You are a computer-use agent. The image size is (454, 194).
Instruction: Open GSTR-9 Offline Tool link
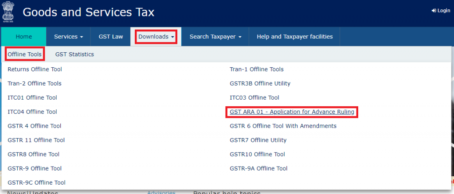click(35, 169)
